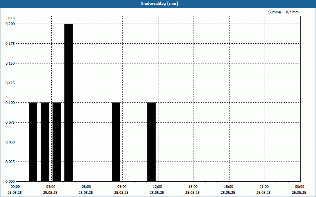316x197 pixels.
Task: Click the 0,150 y-axis label
Action: tap(10, 63)
